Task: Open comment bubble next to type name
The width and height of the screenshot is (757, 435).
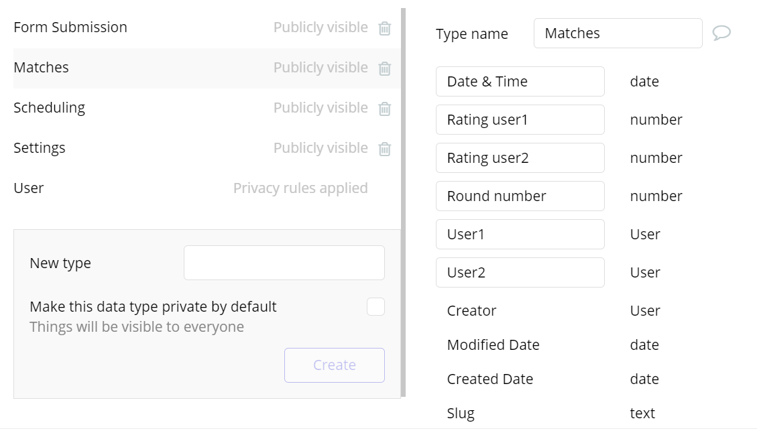Action: coord(721,33)
